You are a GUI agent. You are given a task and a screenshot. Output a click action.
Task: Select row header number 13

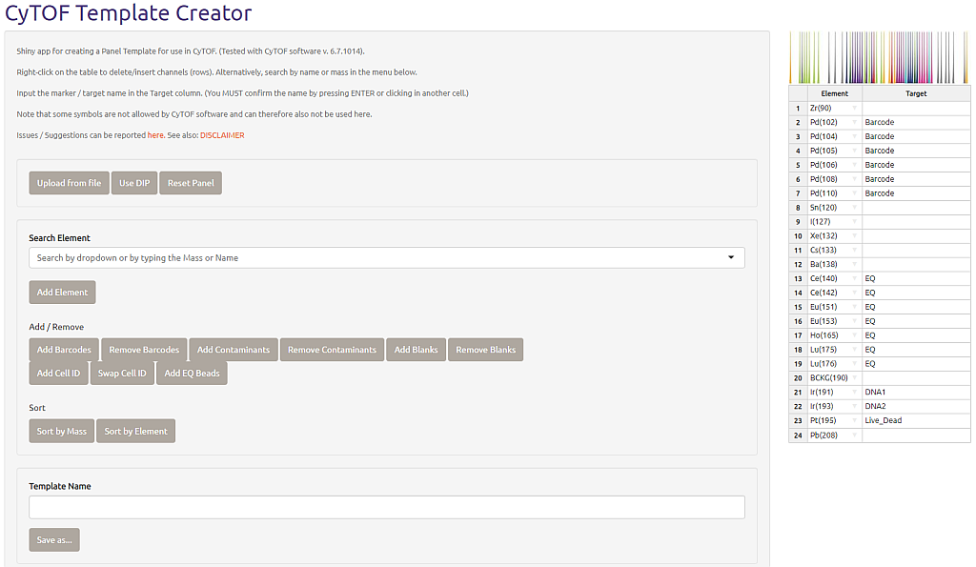[x=798, y=278]
